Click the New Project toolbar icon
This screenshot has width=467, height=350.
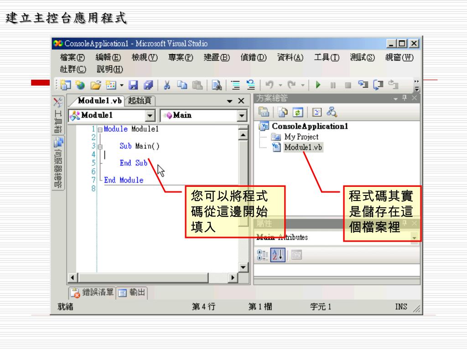(x=66, y=85)
